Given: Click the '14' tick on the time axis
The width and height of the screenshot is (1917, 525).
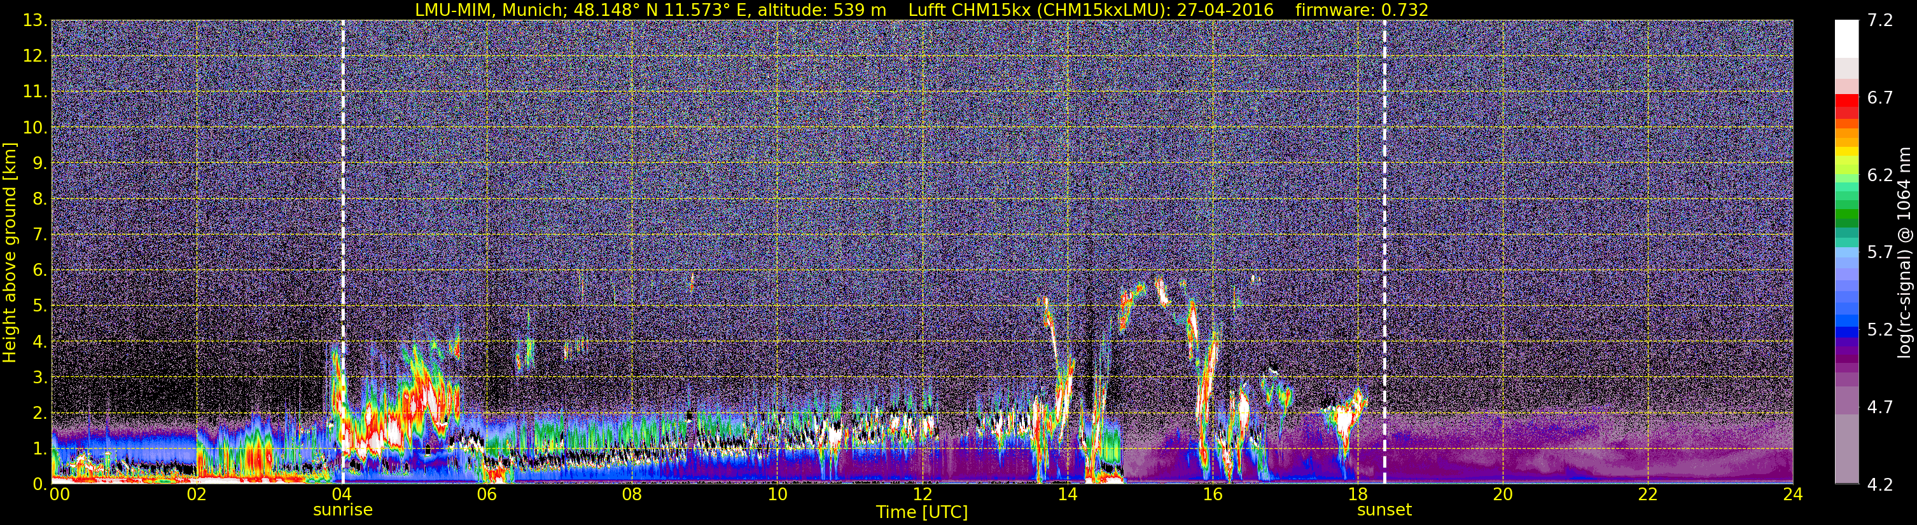Looking at the screenshot, I should [1067, 494].
